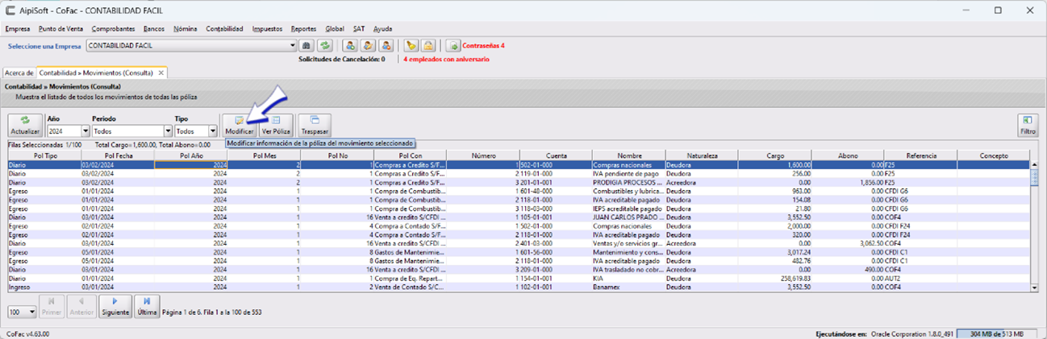
Task: Open the SAT menu
Action: (x=359, y=28)
